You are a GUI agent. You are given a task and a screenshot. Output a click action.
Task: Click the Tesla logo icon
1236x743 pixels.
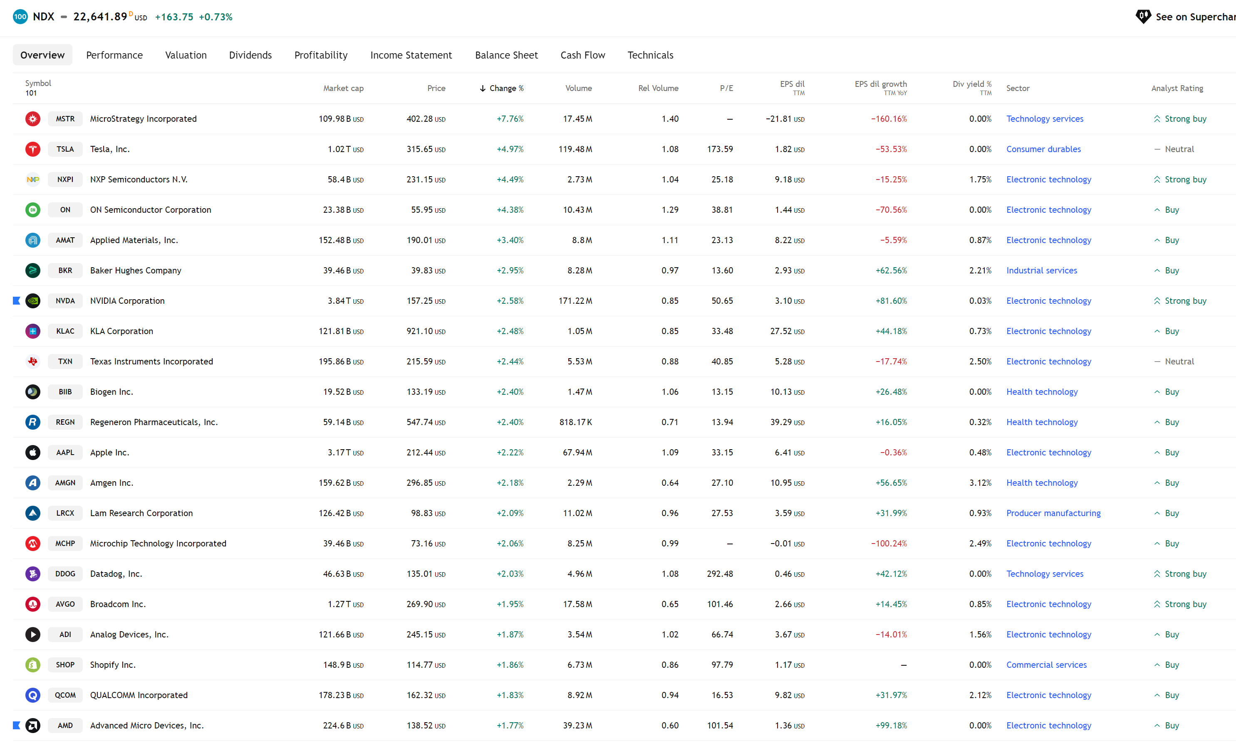tap(32, 149)
